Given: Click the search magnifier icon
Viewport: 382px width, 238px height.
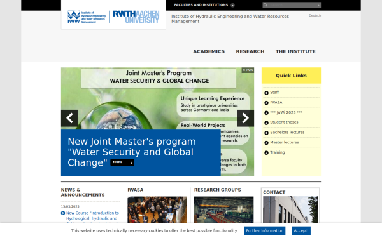Looking at the screenshot, I should click(x=265, y=5).
